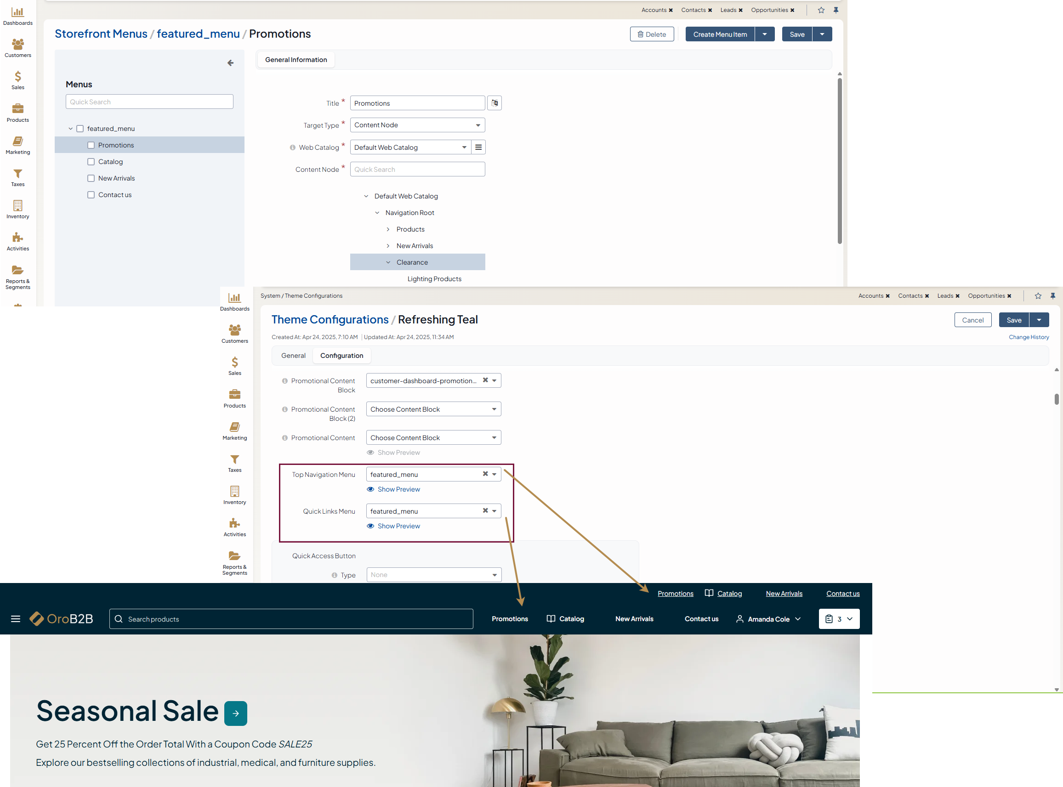Expand the Create Menu Item dropdown arrow
This screenshot has height=787, width=1063.
point(764,34)
